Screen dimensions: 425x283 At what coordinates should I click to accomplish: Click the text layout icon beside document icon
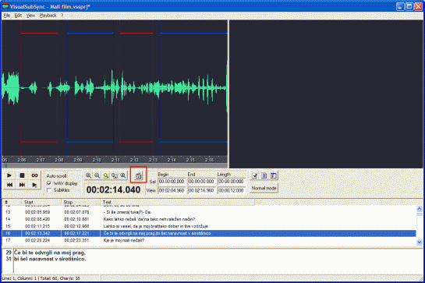coord(273,175)
